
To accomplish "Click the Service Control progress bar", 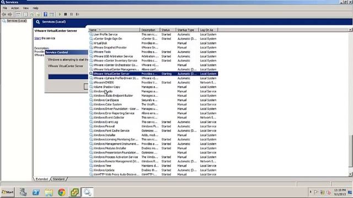I will [68, 77].
